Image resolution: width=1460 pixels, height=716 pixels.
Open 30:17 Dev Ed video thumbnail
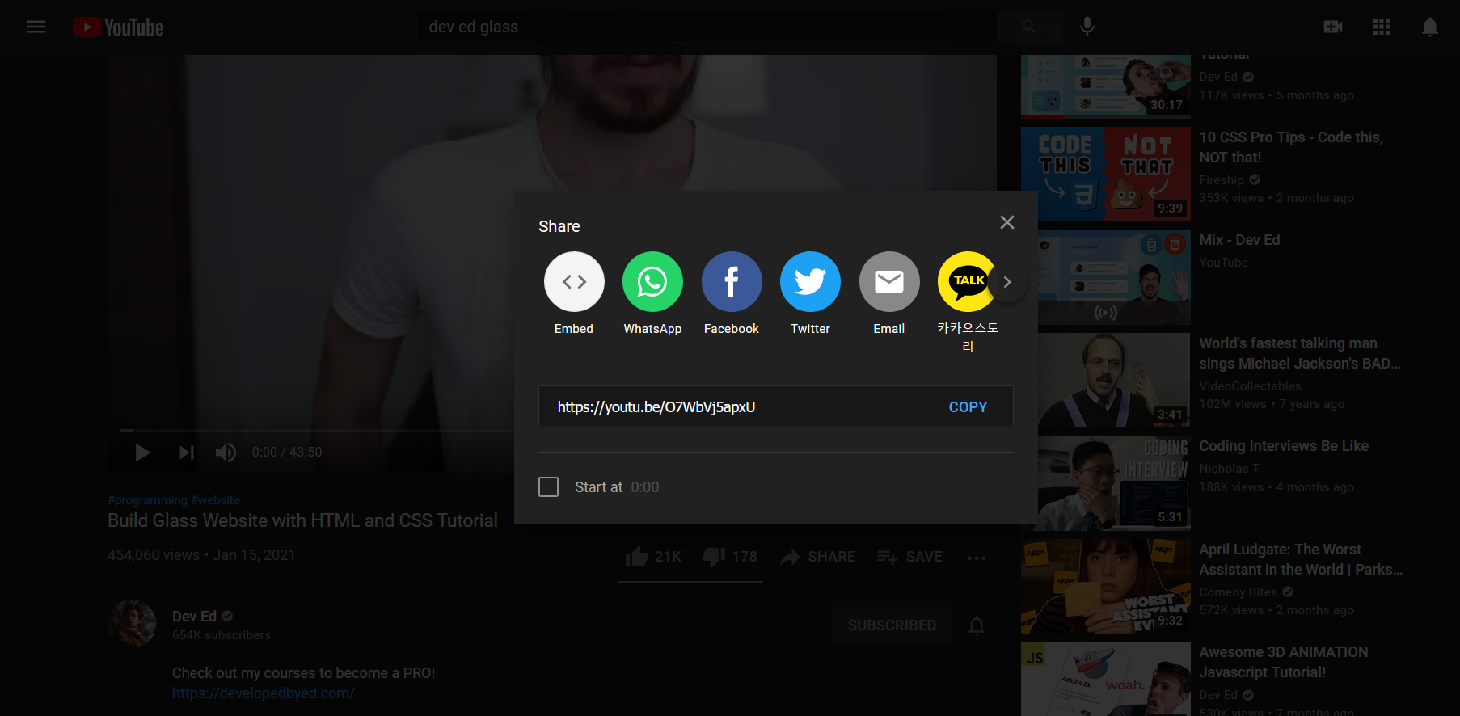click(x=1106, y=86)
